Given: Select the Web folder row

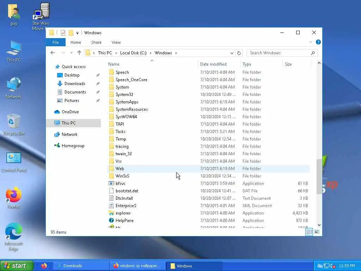Looking at the screenshot, I should click(x=209, y=169).
